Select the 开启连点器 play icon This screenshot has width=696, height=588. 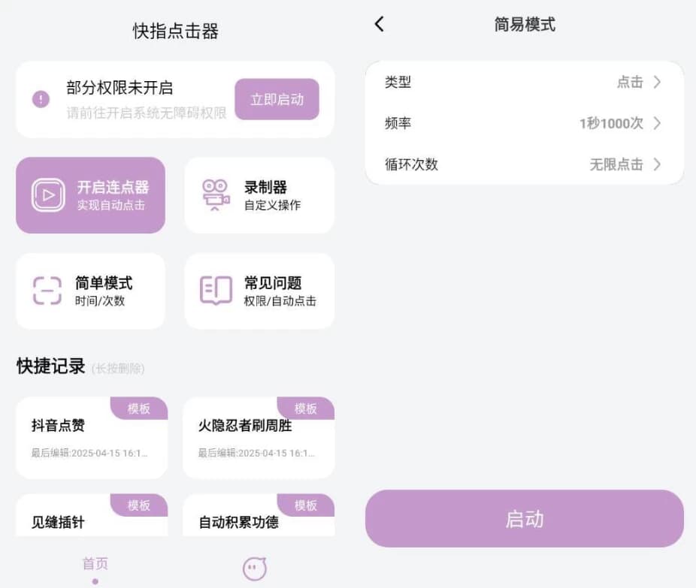(x=47, y=195)
